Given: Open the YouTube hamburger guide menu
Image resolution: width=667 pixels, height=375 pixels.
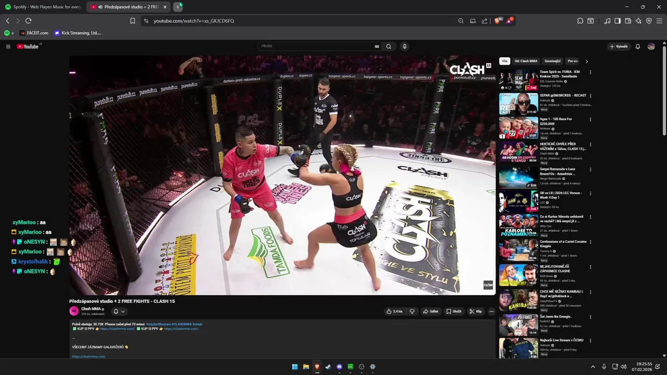Looking at the screenshot, I should 8,46.
